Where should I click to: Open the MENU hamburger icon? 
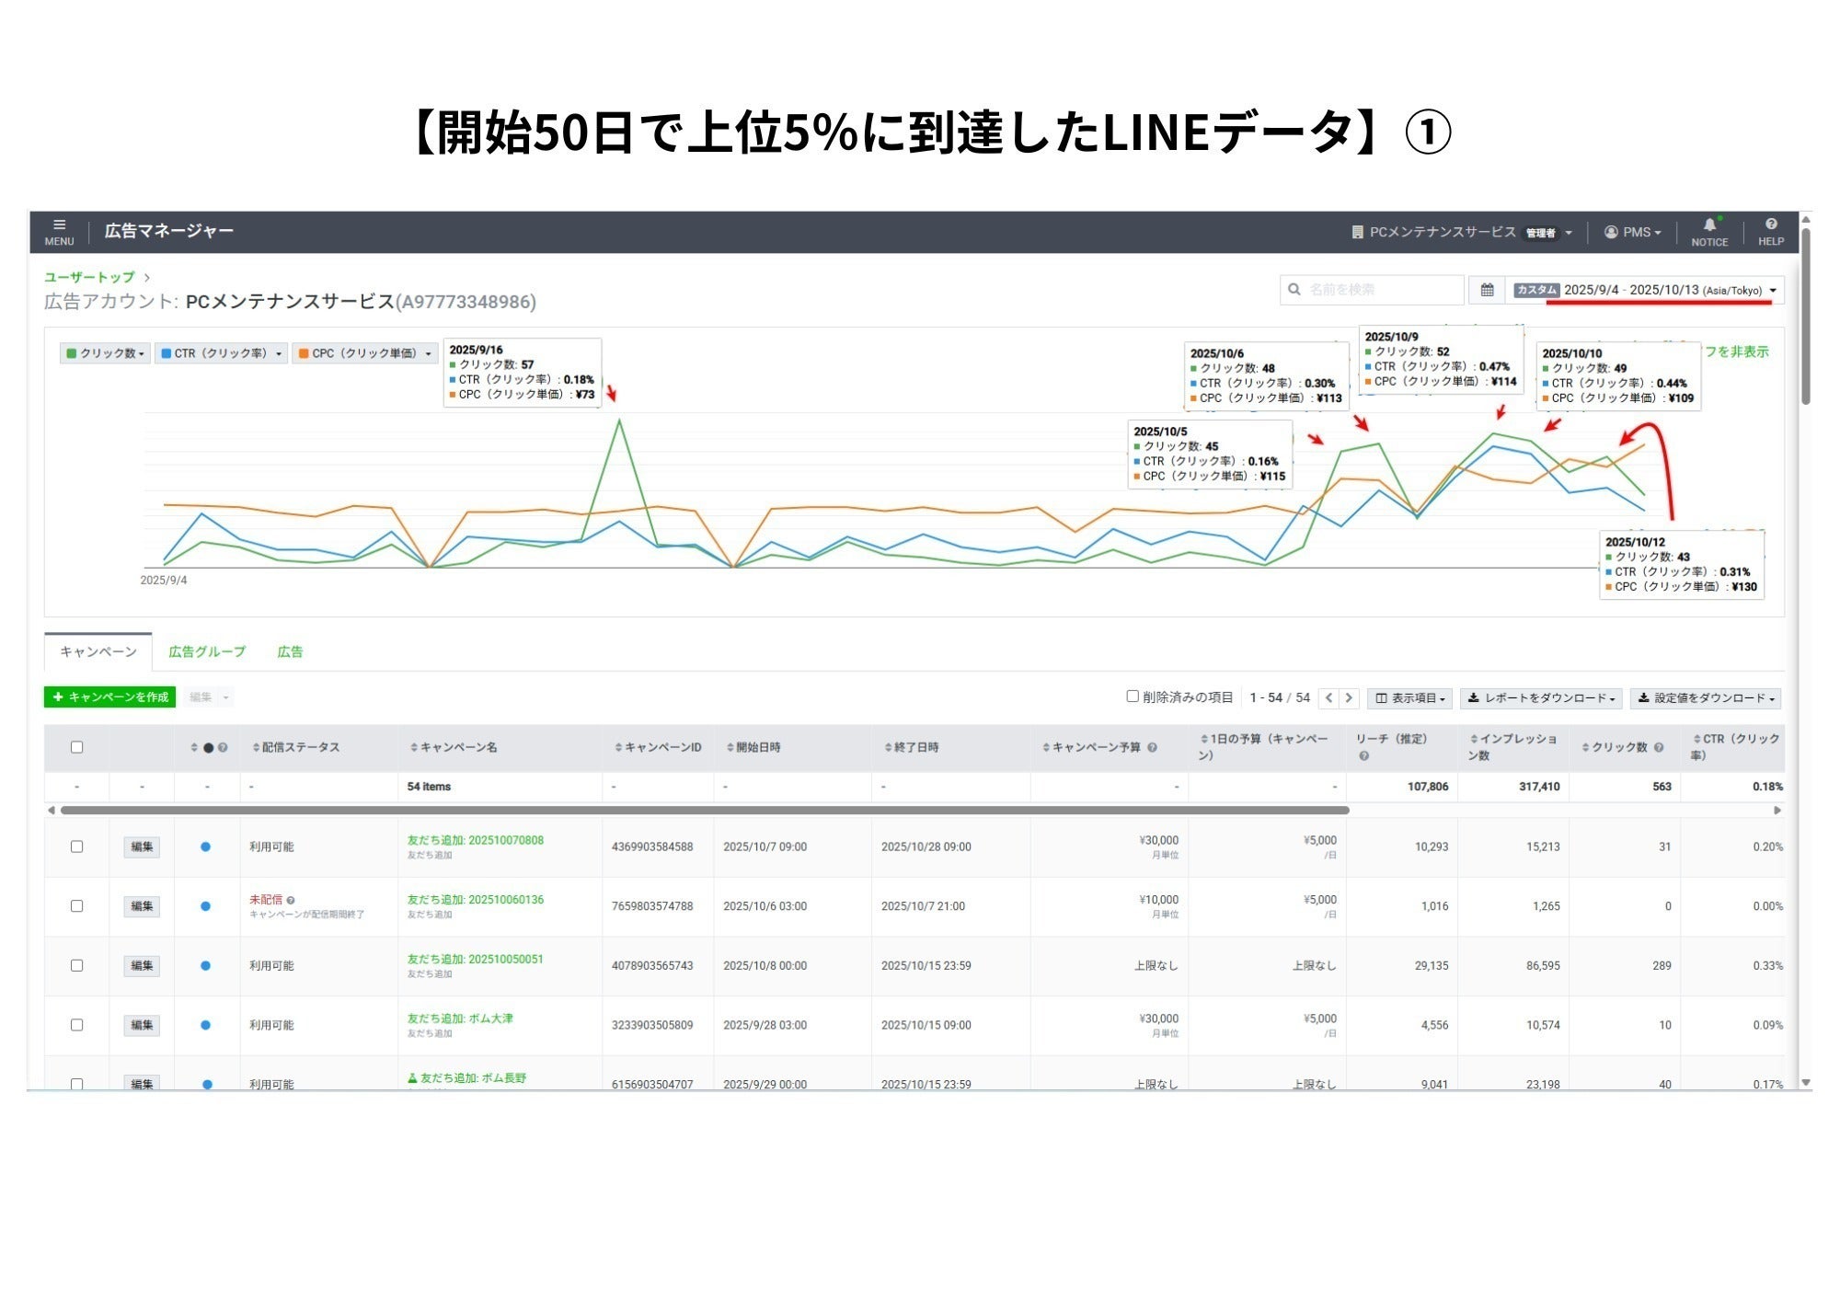pyautogui.click(x=59, y=225)
